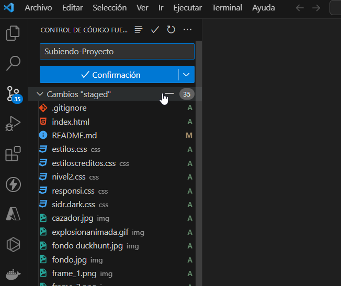Open the lightning bolt activity bar icon

[13, 185]
